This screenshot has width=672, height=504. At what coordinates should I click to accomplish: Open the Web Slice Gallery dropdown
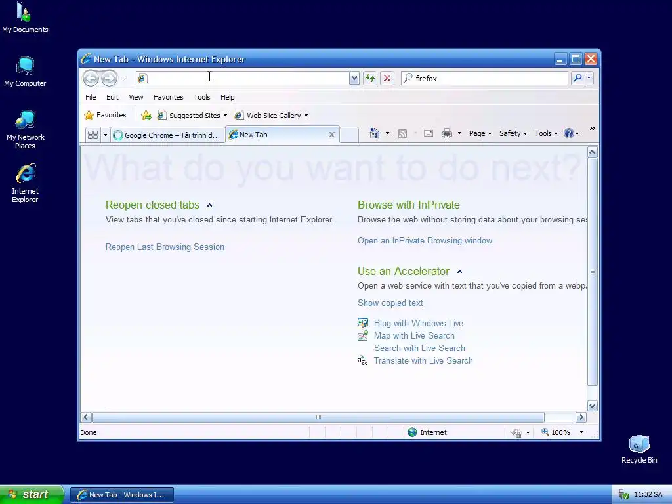pos(271,115)
